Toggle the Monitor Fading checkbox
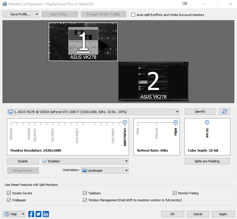The image size is (237, 219). point(175,193)
